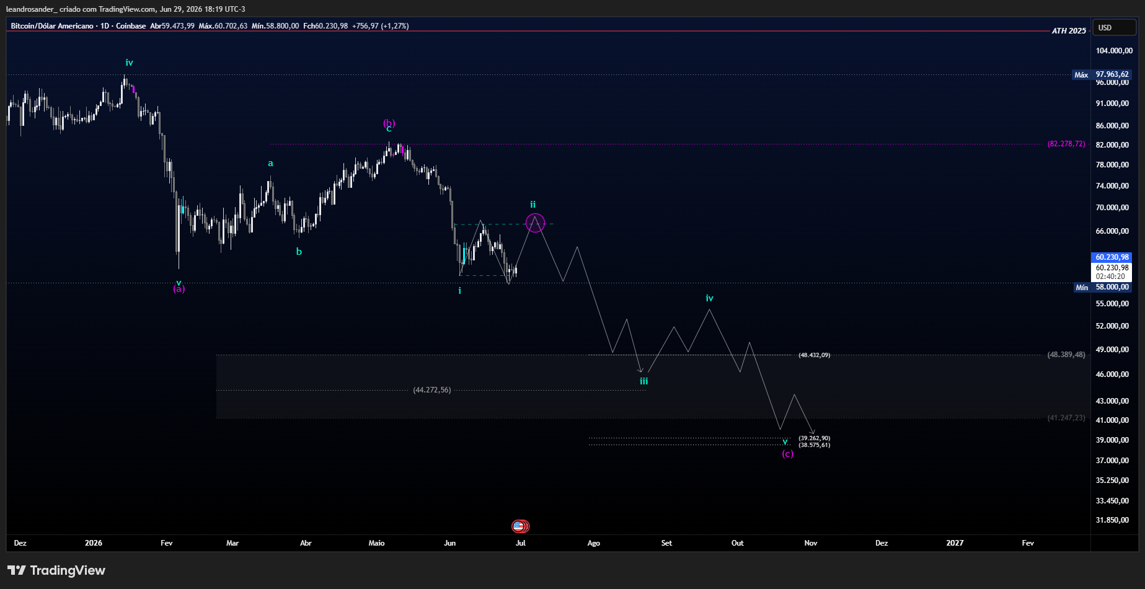Click the 2026 year on the time axis
This screenshot has height=589, width=1145.
(x=94, y=543)
